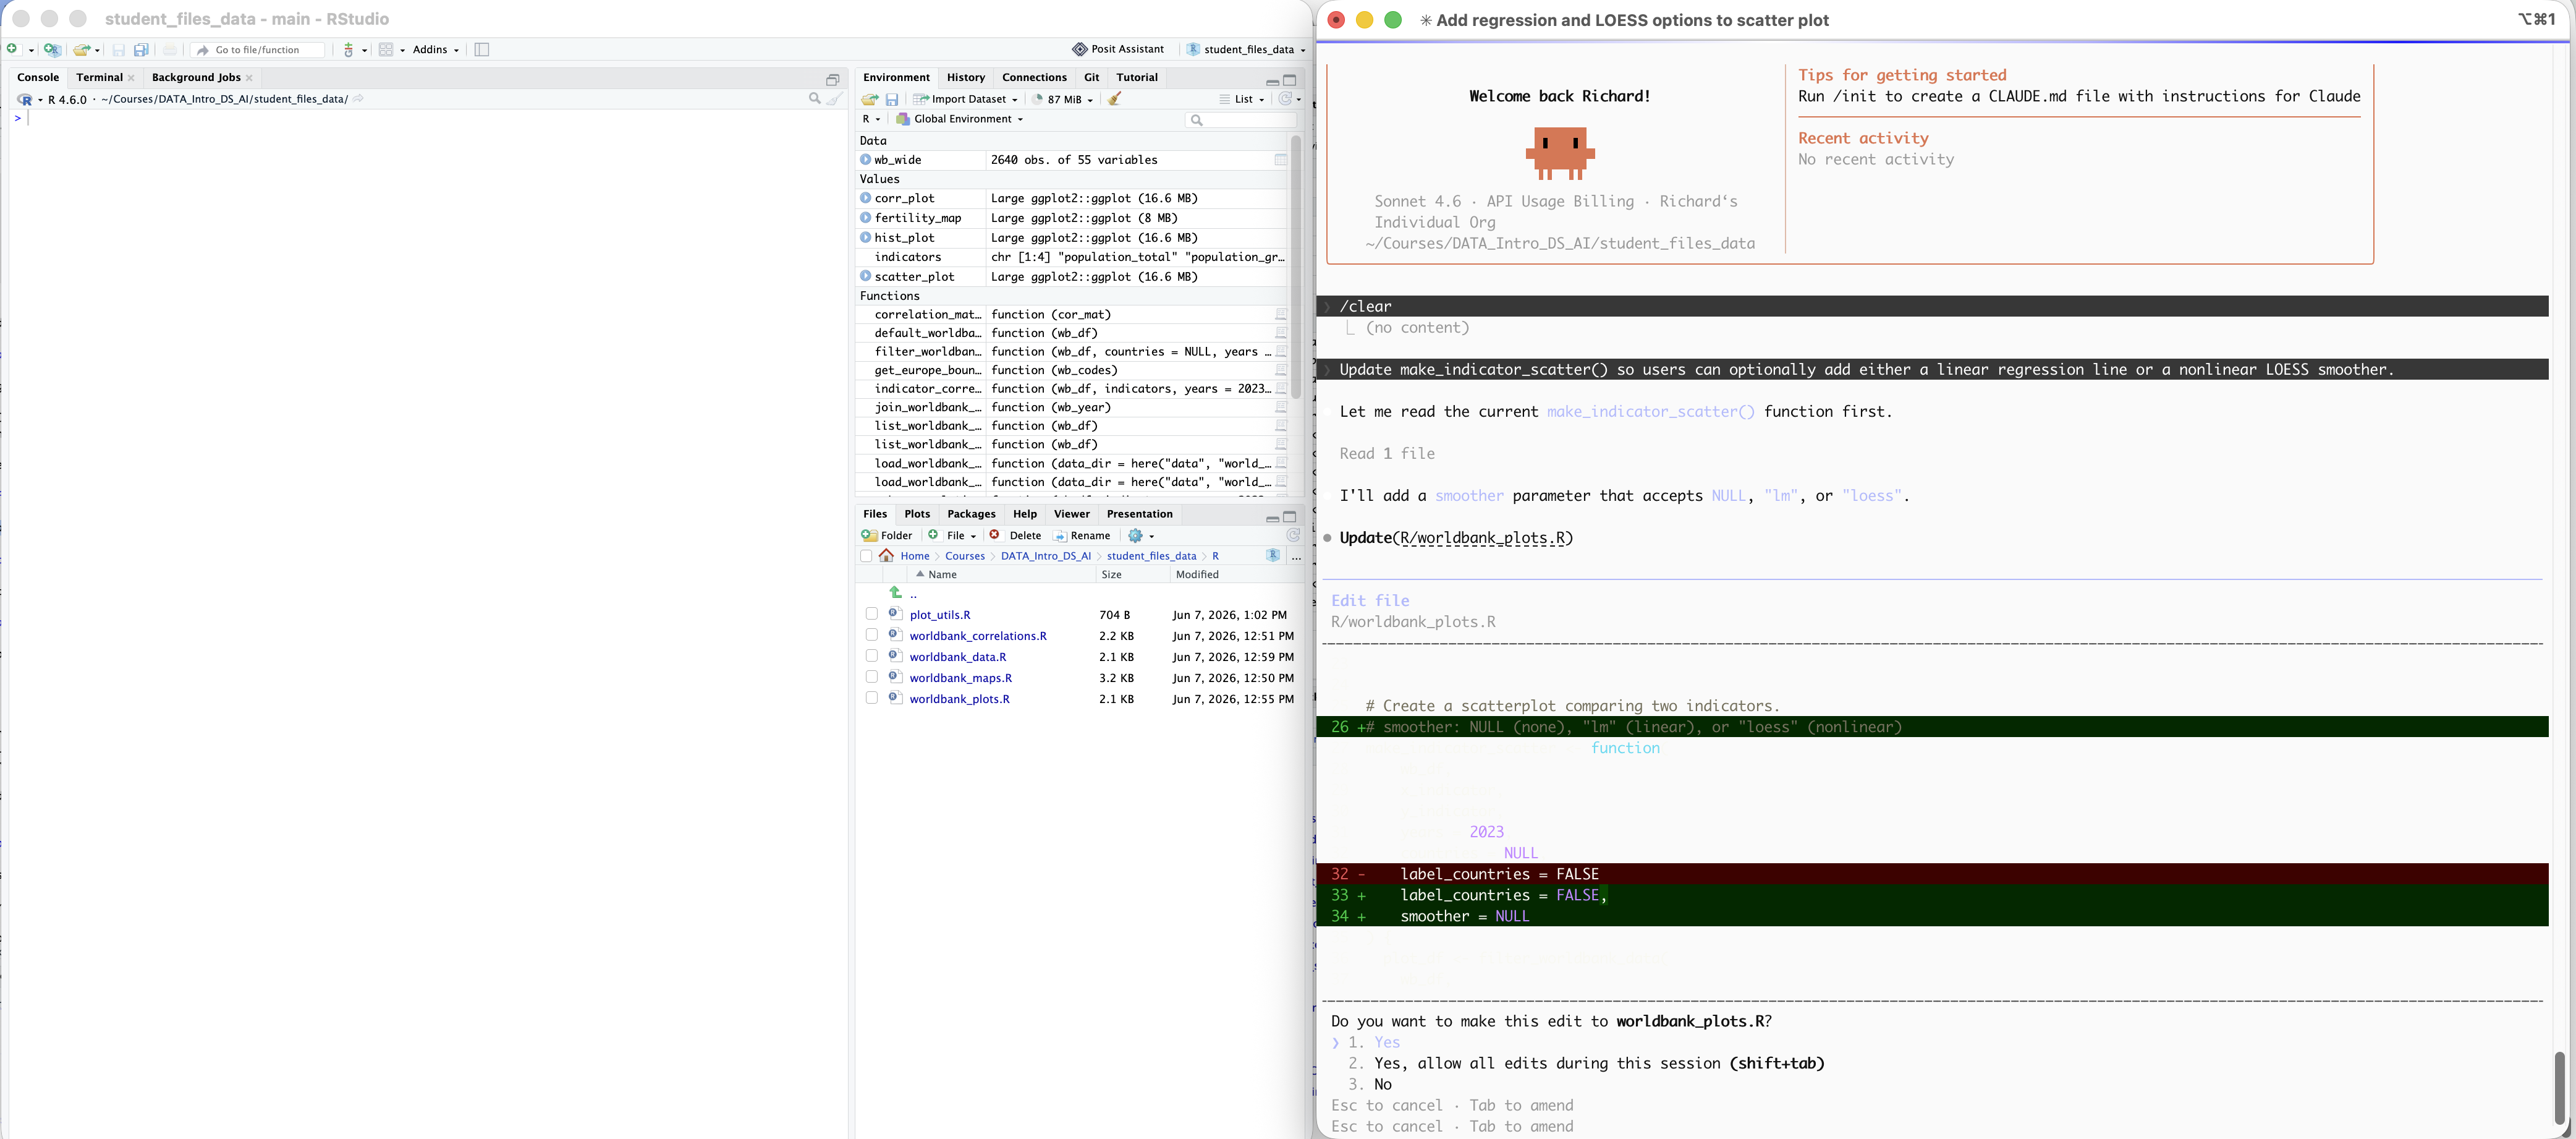The height and width of the screenshot is (1139, 2576).
Task: Expand the corr_plot value blue arrow
Action: coord(866,198)
